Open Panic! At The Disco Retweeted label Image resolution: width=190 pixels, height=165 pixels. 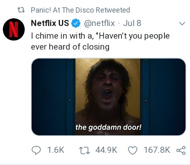click(80, 10)
